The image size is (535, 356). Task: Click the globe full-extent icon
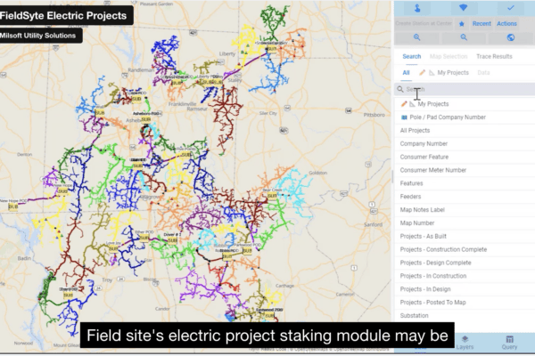510,38
